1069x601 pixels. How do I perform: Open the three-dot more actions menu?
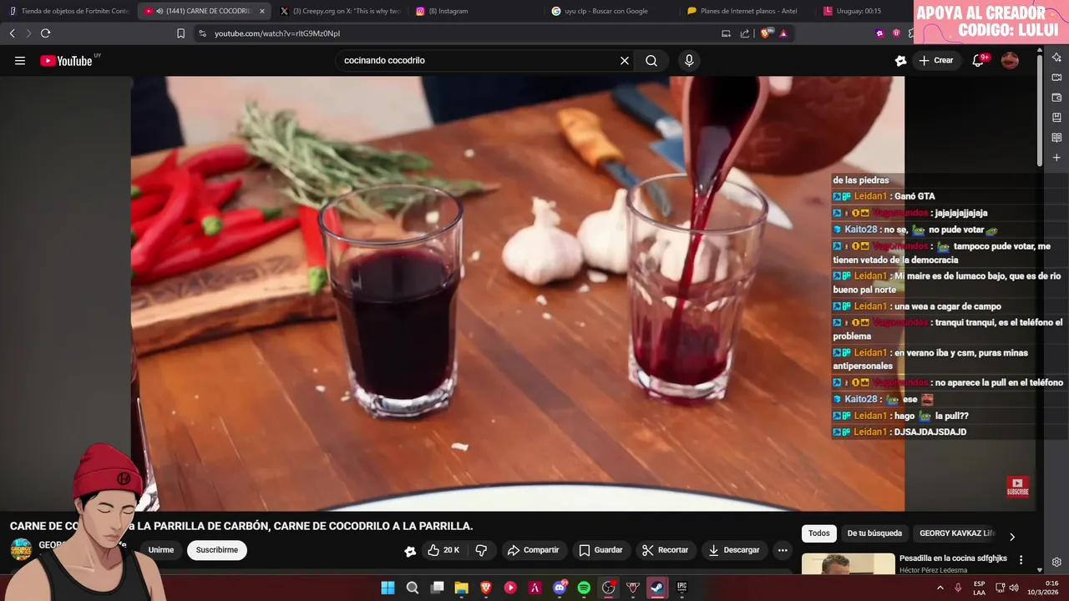tap(783, 550)
